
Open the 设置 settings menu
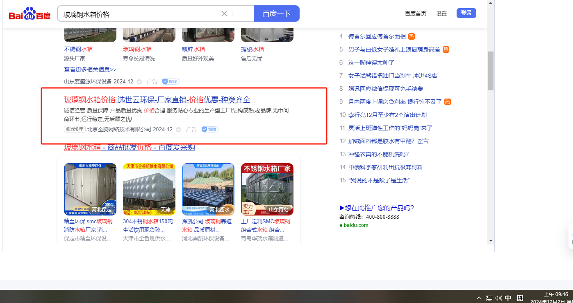point(441,13)
